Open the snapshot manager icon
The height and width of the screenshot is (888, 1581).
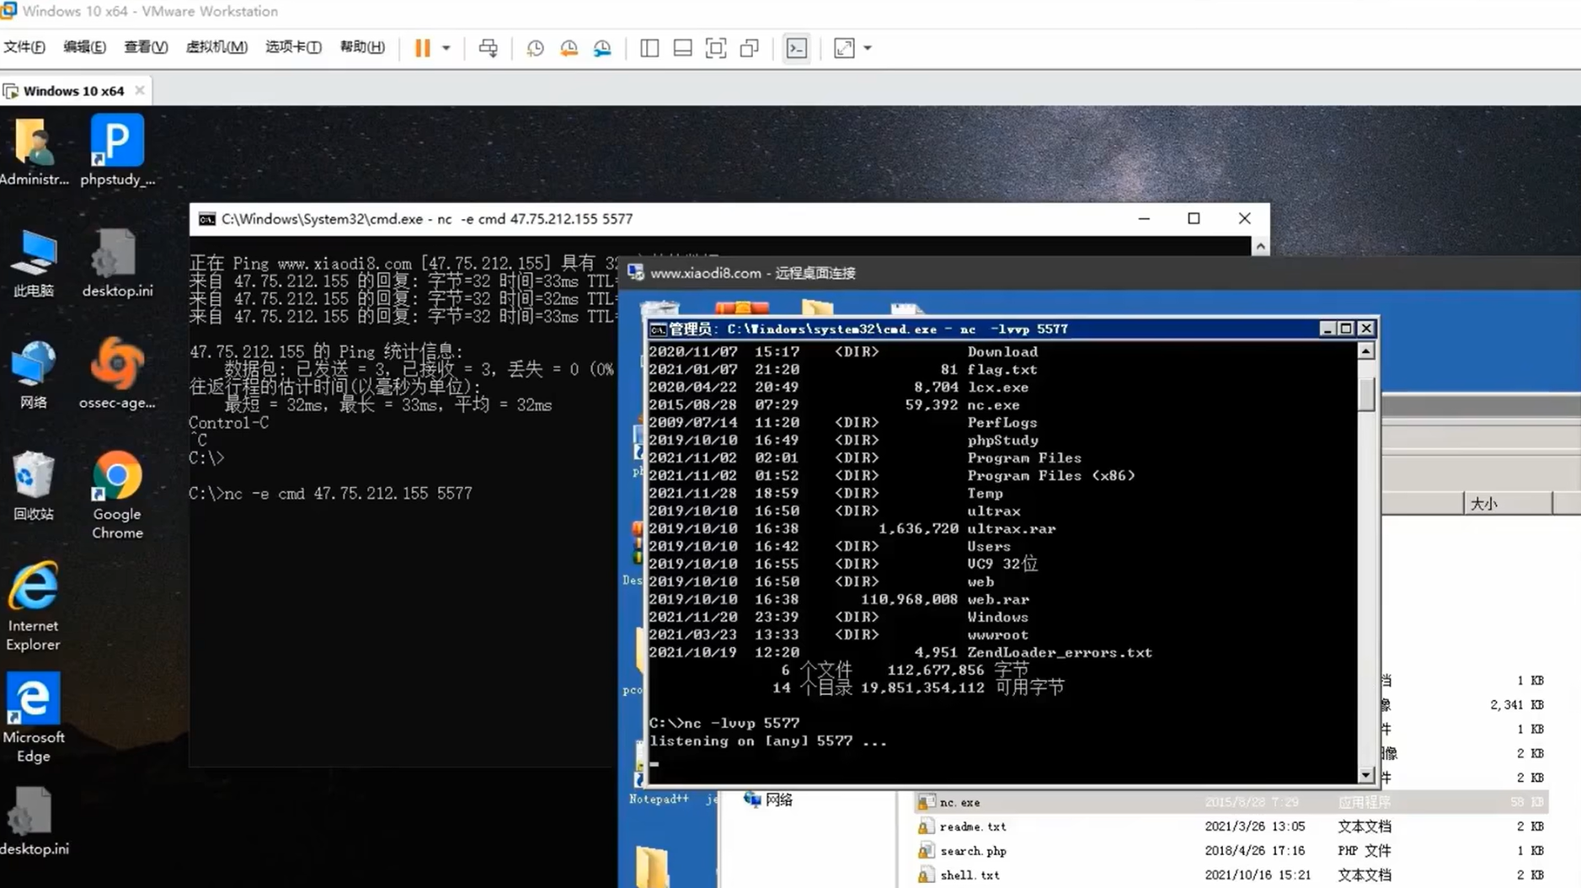pos(602,48)
